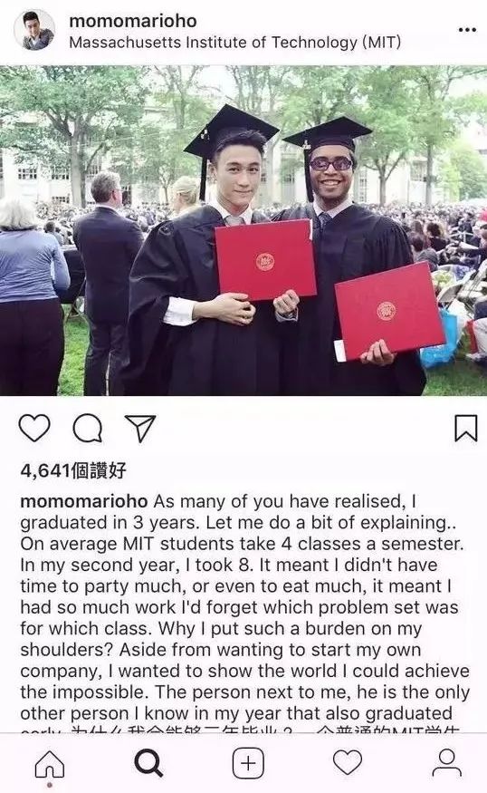Share post using the paper plane icon
Viewport: 487px width, 793px height.
[x=140, y=429]
